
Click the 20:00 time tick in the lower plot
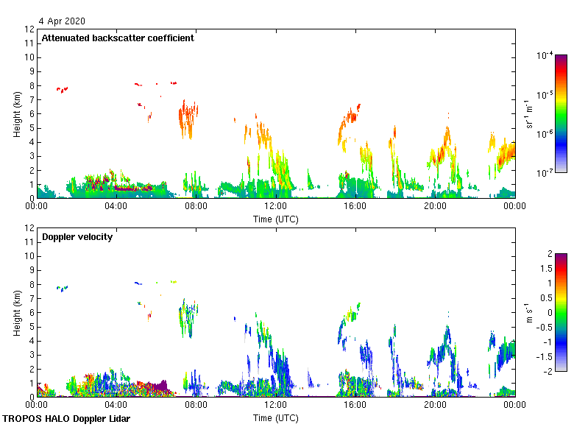(435, 406)
